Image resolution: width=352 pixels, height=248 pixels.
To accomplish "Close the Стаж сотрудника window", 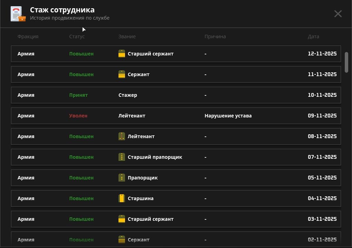I will (x=338, y=14).
